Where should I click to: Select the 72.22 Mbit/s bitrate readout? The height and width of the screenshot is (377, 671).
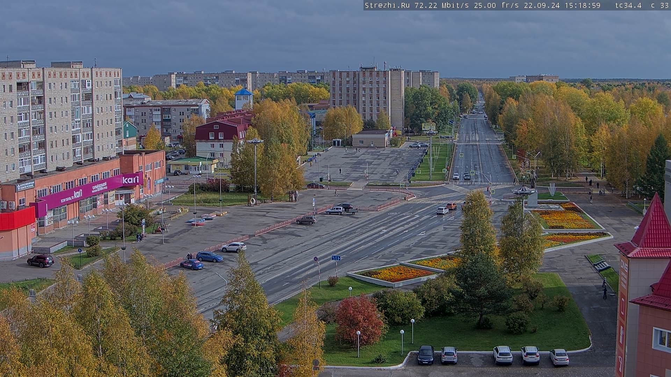(442, 6)
